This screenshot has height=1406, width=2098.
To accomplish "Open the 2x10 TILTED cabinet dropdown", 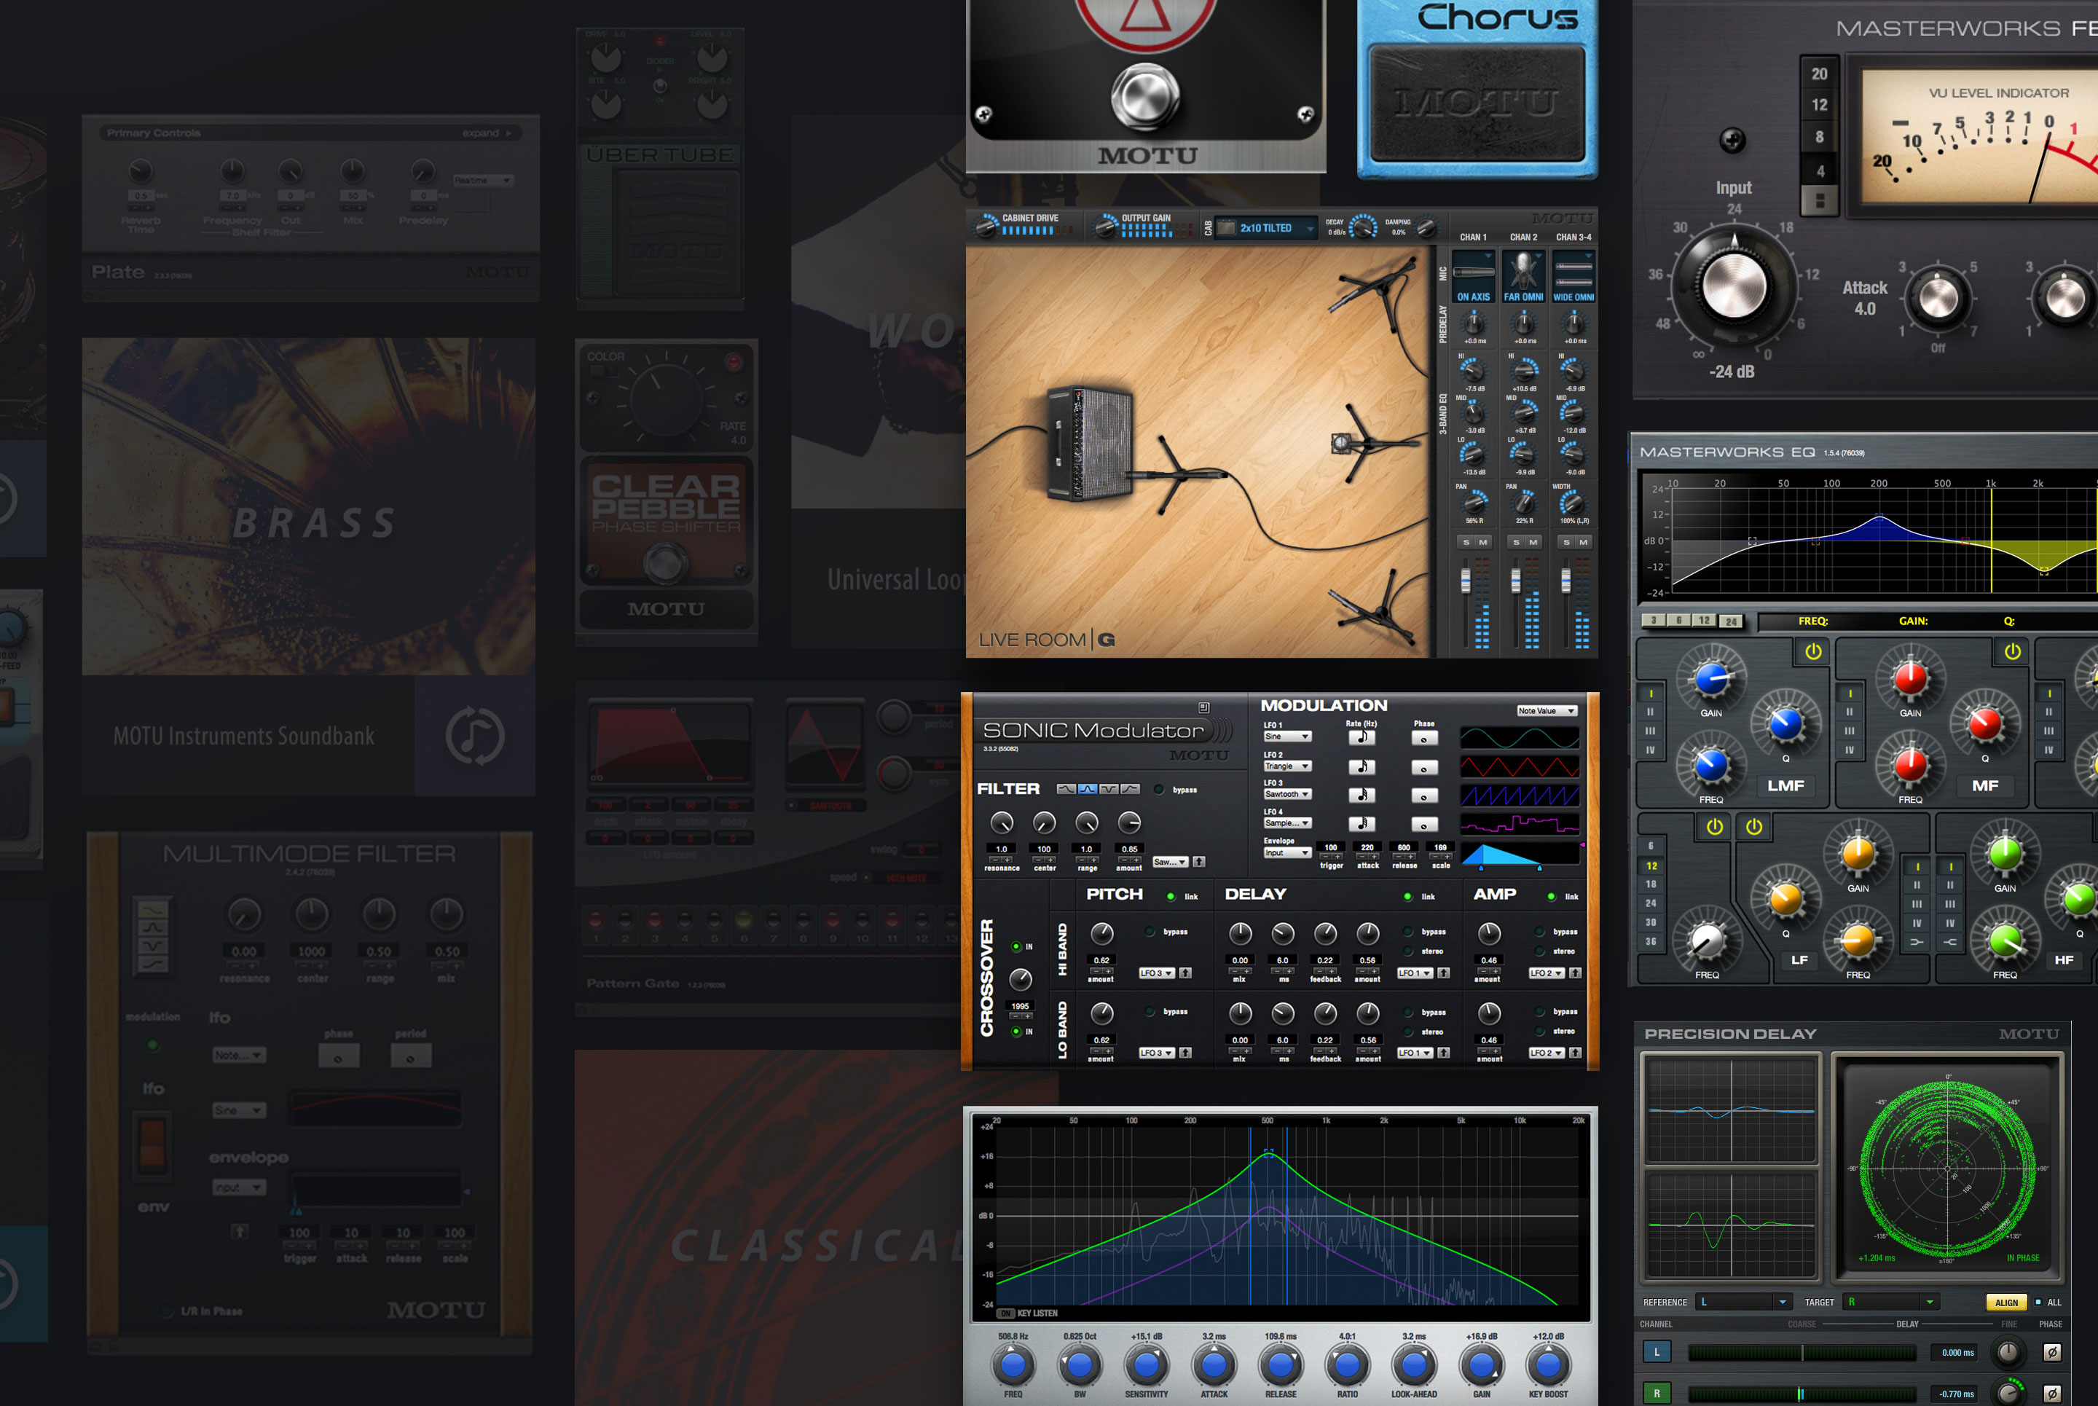I will (1266, 229).
